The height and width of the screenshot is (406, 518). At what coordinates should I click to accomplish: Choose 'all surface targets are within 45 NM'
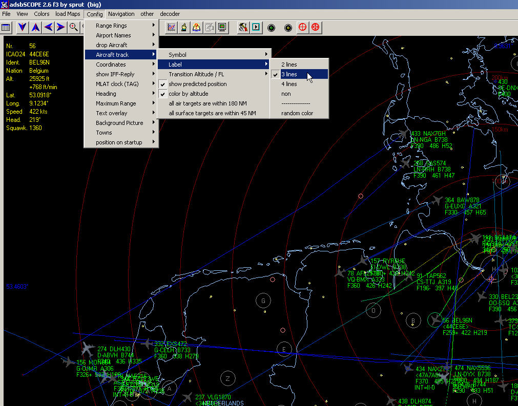pos(214,113)
